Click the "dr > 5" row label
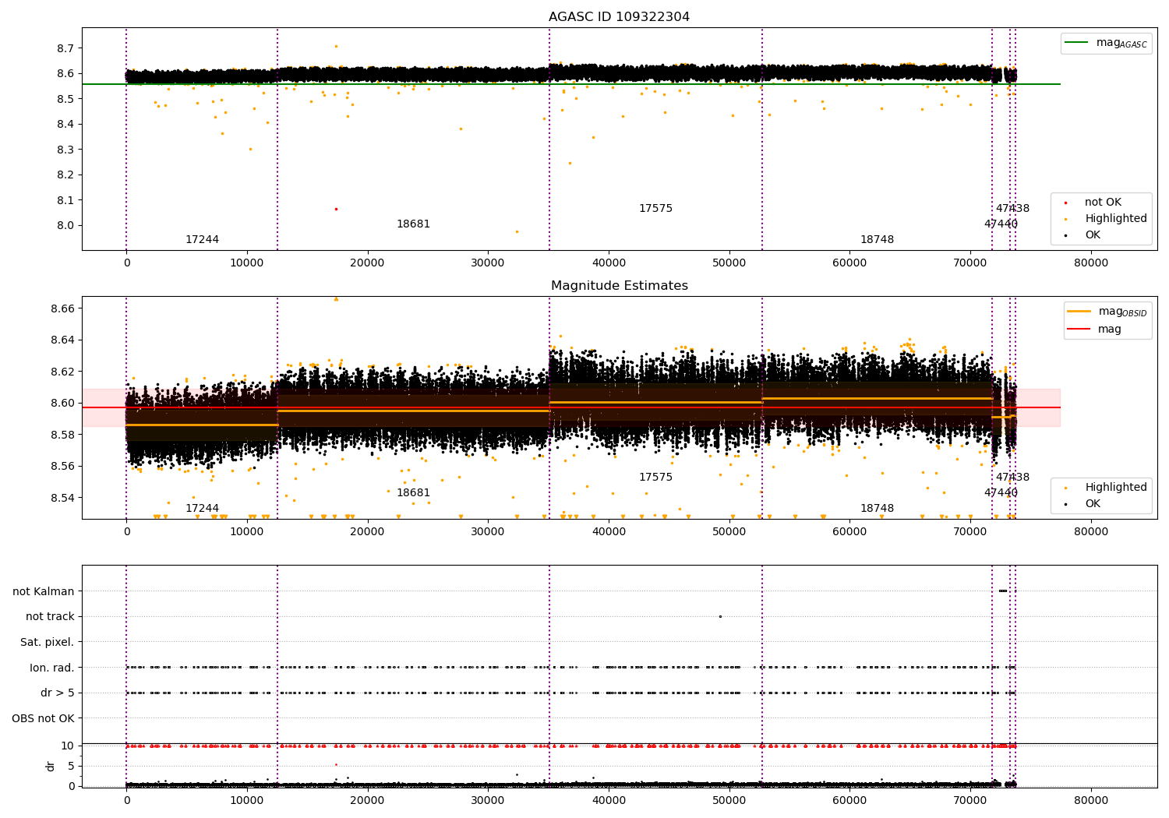1169x818 pixels. coord(58,693)
